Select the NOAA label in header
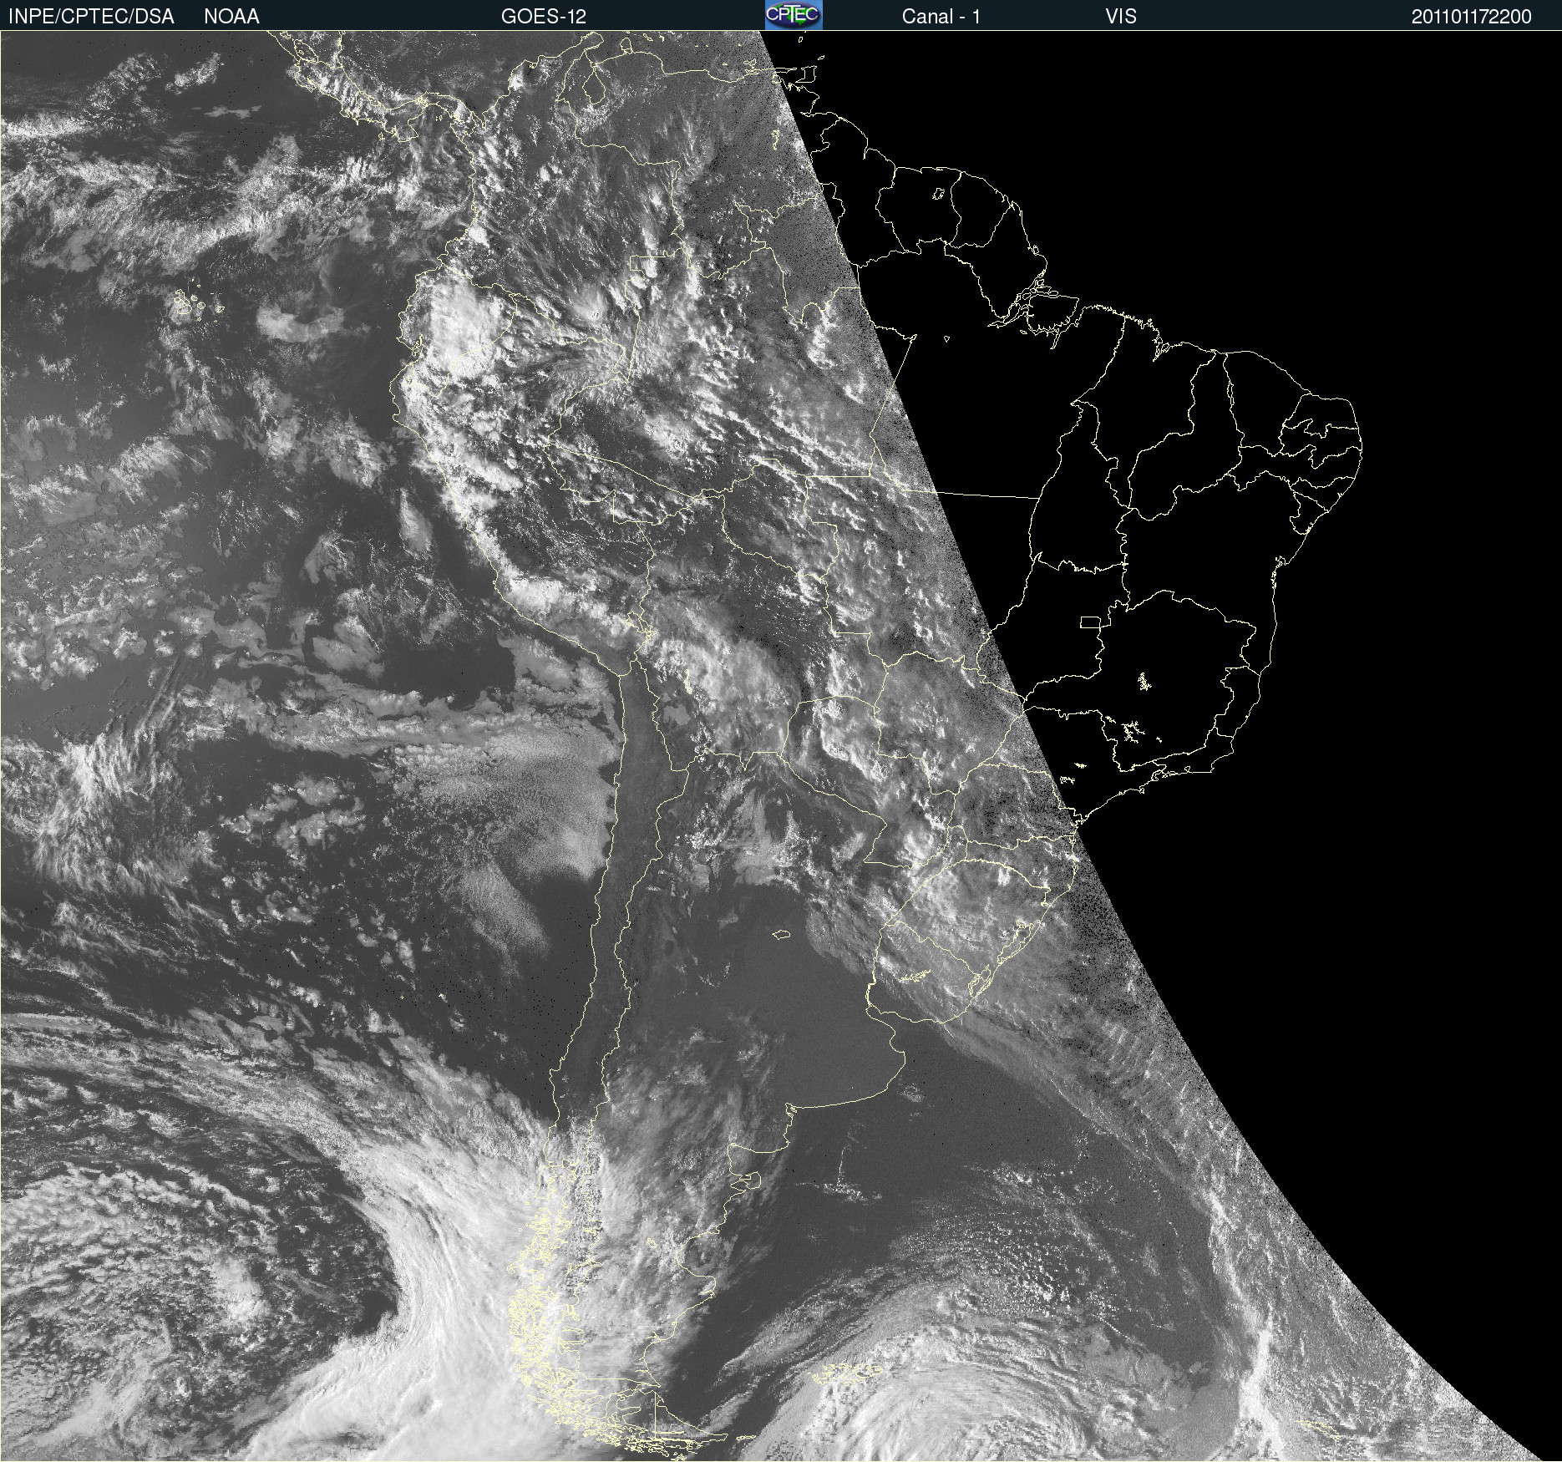 point(231,17)
